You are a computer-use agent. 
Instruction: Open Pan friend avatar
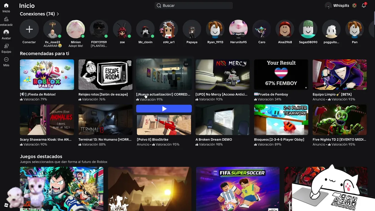coord(355,29)
